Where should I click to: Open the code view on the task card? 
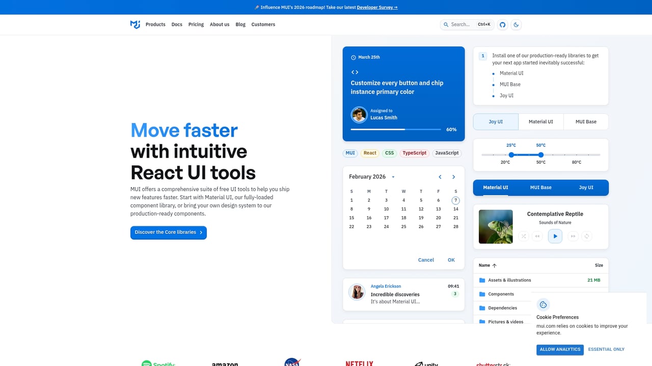pos(355,72)
